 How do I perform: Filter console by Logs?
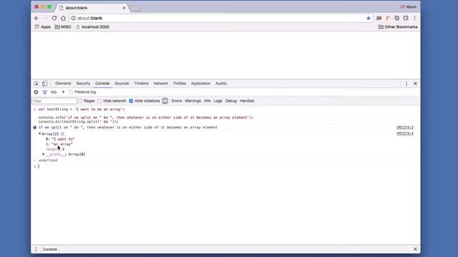218,101
